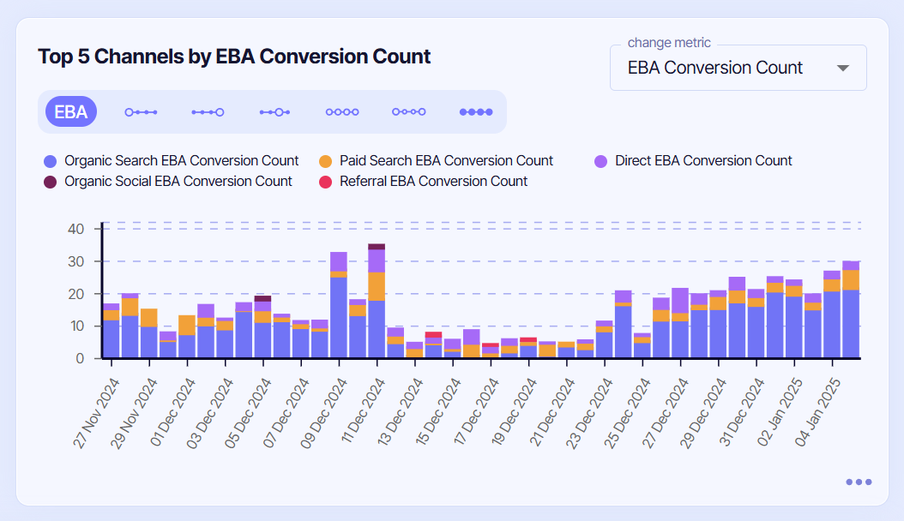904x521 pixels.
Task: Open the change metric dropdown
Action: tap(738, 68)
